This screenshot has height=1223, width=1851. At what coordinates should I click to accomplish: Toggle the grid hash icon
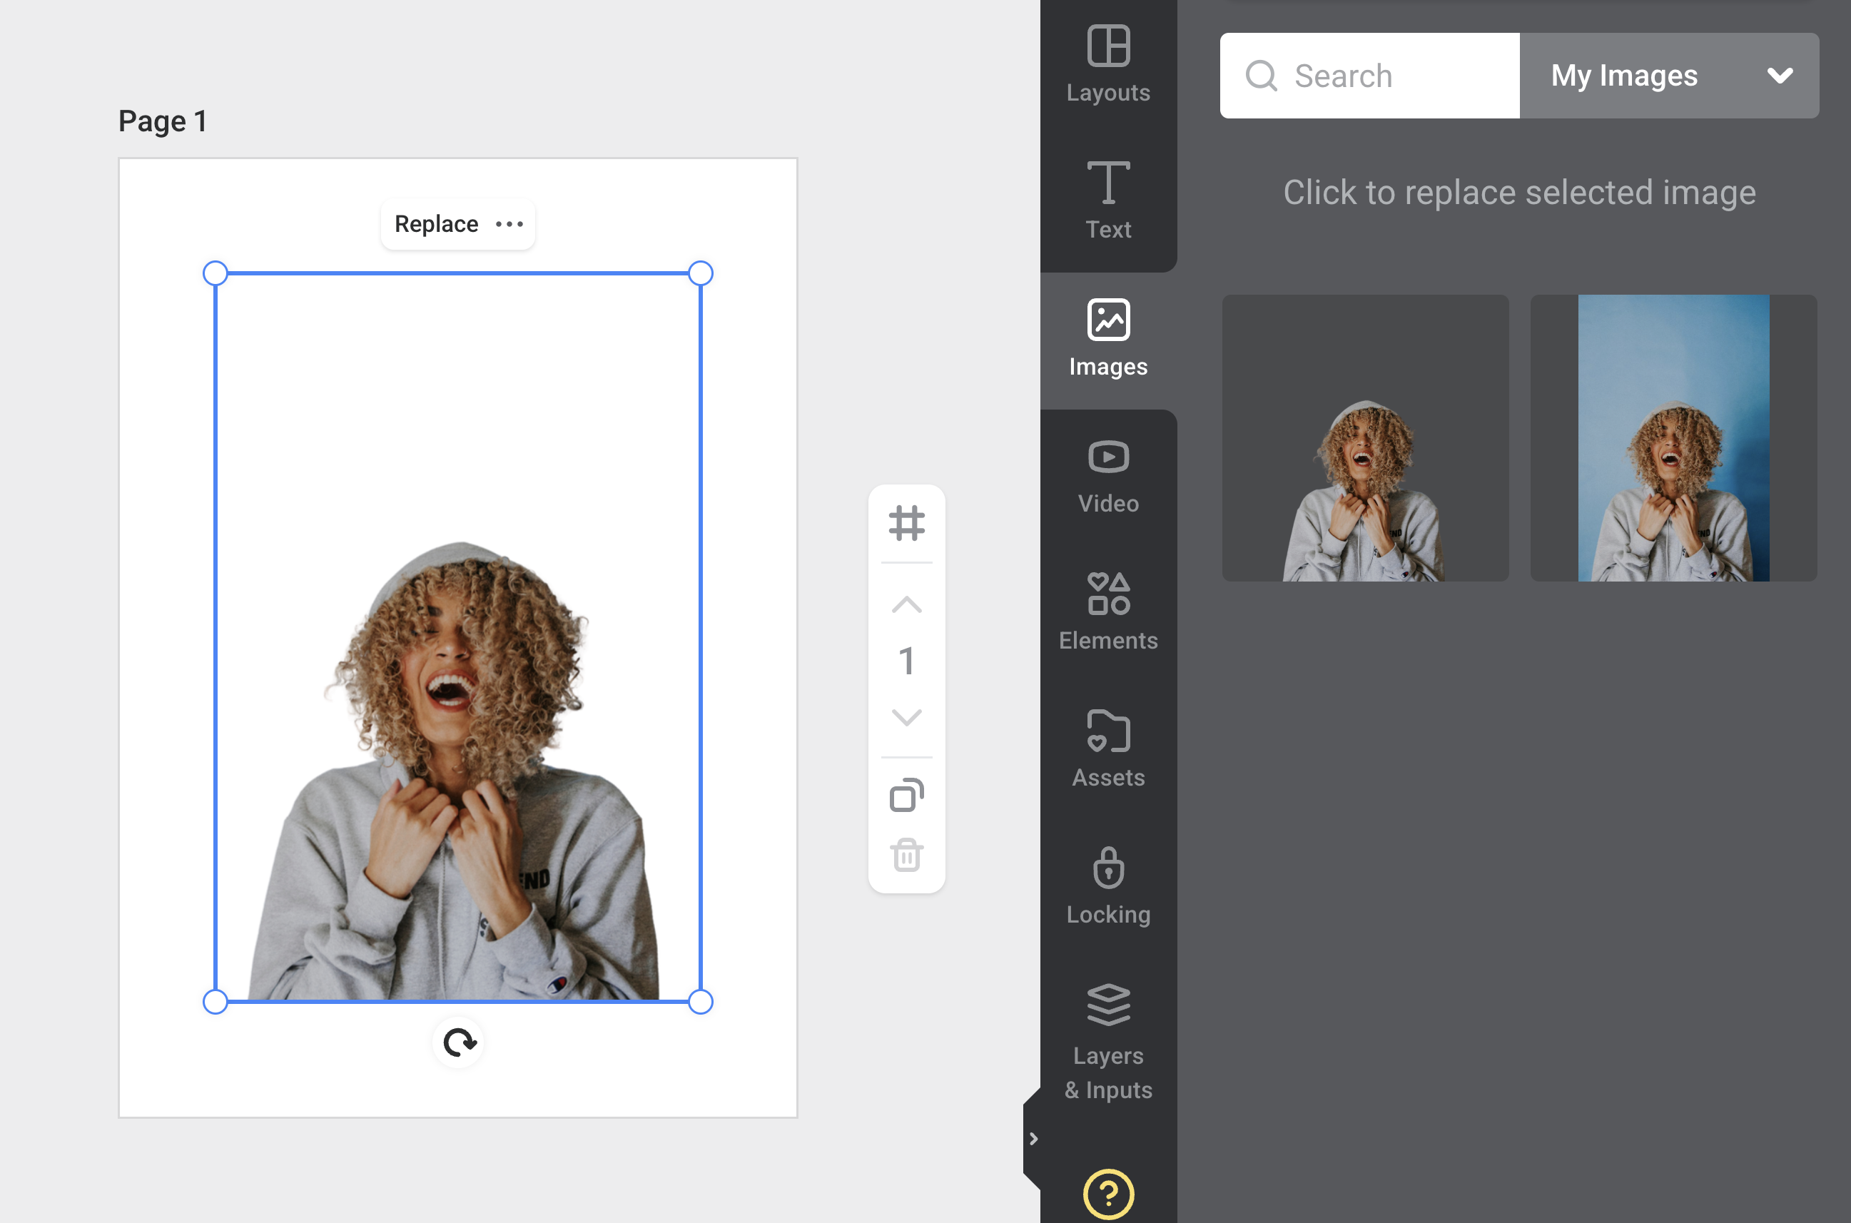906,522
